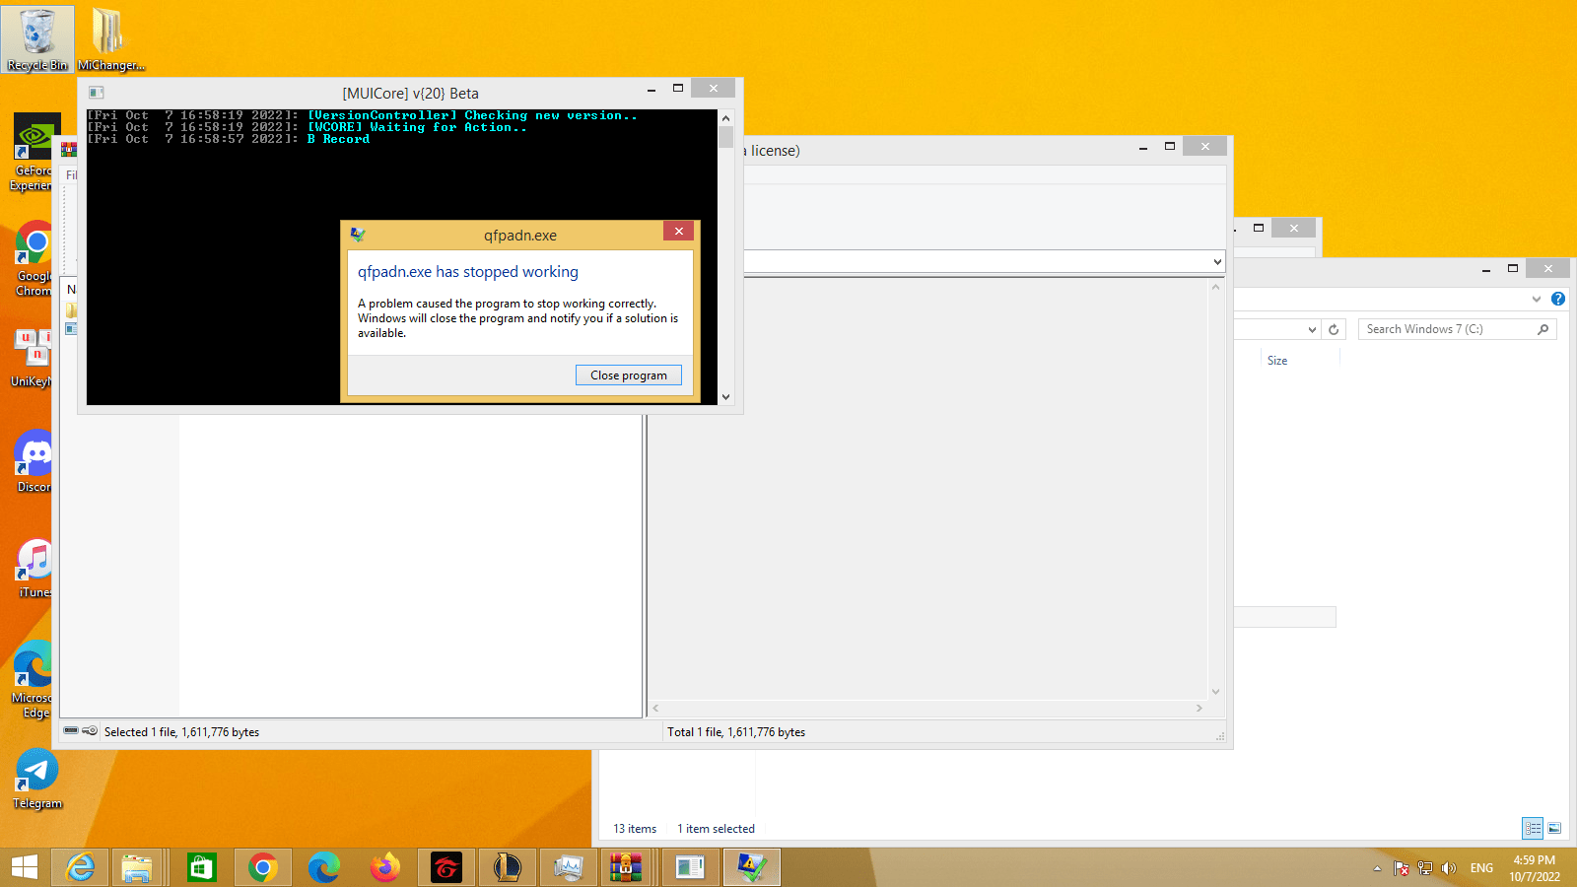Launch Firefox from the taskbar

384,868
